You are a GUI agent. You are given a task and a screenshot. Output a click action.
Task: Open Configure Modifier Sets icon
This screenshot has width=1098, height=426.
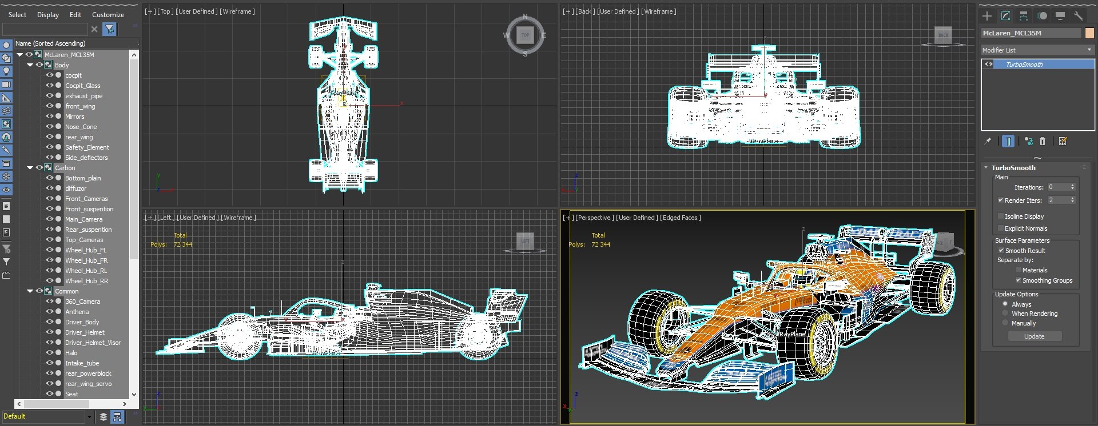[1063, 141]
